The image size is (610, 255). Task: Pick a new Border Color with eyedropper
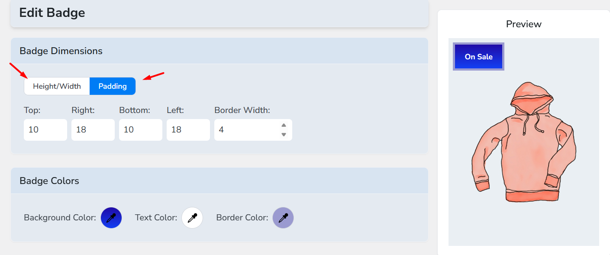[283, 218]
